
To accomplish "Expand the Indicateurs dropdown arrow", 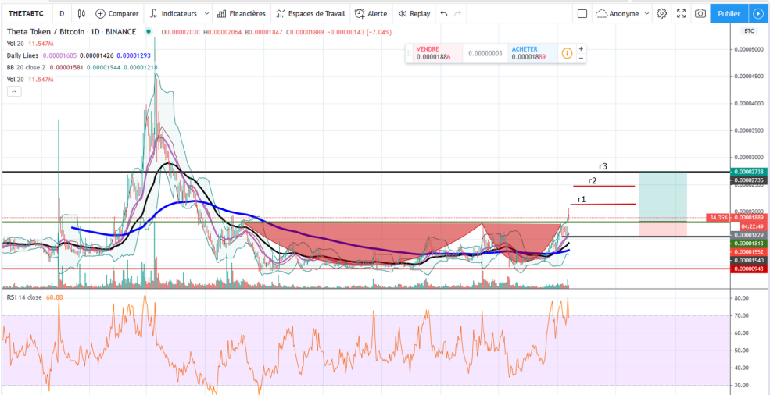I will [206, 14].
